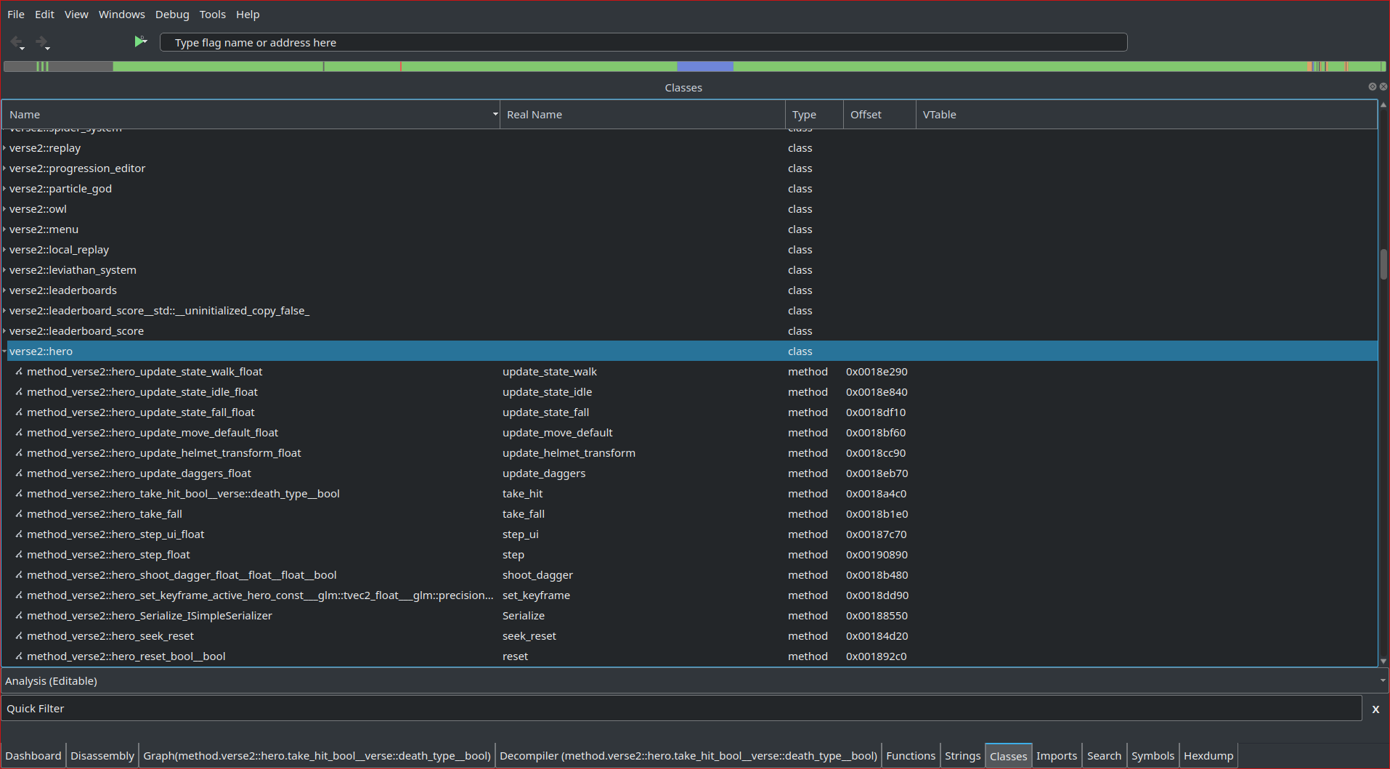Click method icon beside hero_take_fall

(19, 514)
